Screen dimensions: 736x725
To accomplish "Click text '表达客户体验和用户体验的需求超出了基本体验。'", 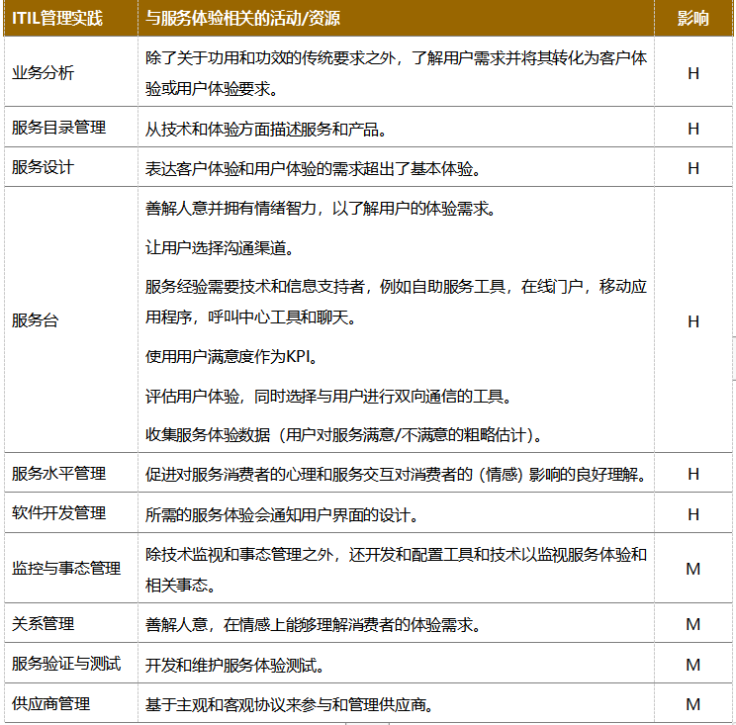I will [x=313, y=169].
